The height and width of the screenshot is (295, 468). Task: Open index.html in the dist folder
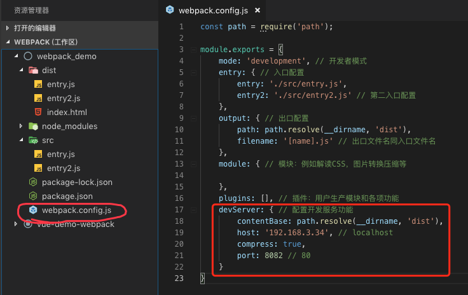67,113
